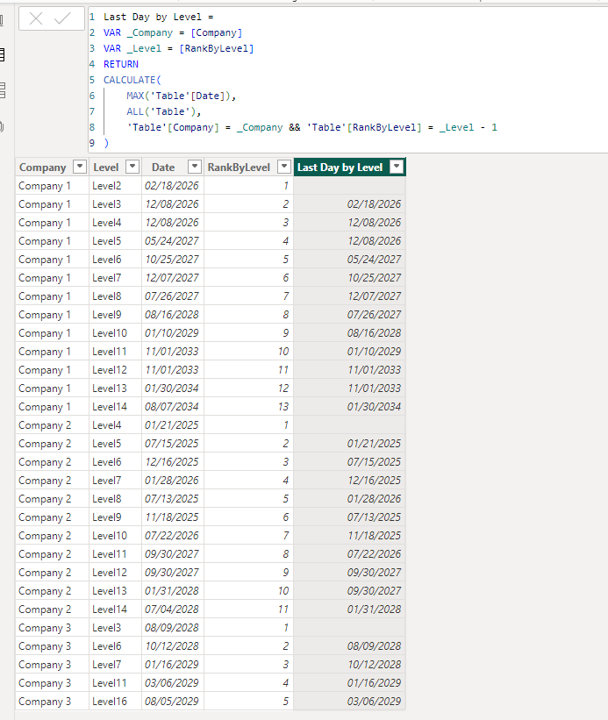Select Date cell 08/07/2034

coord(173,406)
